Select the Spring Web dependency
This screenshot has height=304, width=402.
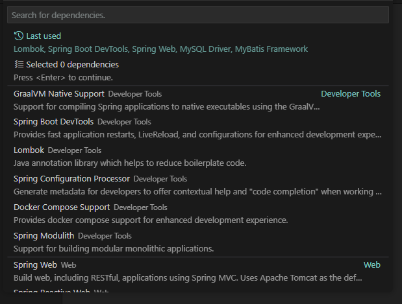(x=198, y=271)
